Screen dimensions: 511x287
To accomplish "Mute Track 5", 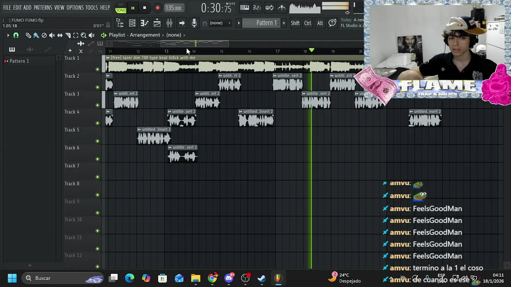I will click(97, 141).
